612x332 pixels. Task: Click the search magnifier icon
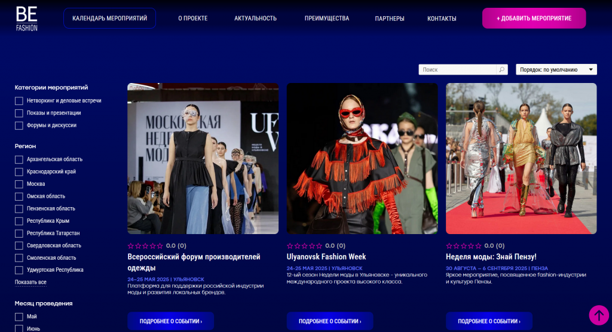pyautogui.click(x=501, y=69)
